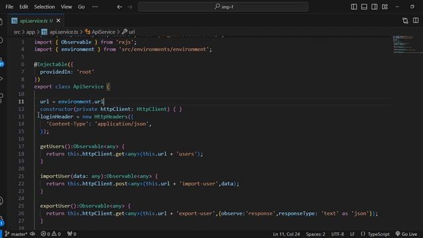Viewport: 423px width, 238px height.
Task: Open the Selection menu
Action: point(44,7)
